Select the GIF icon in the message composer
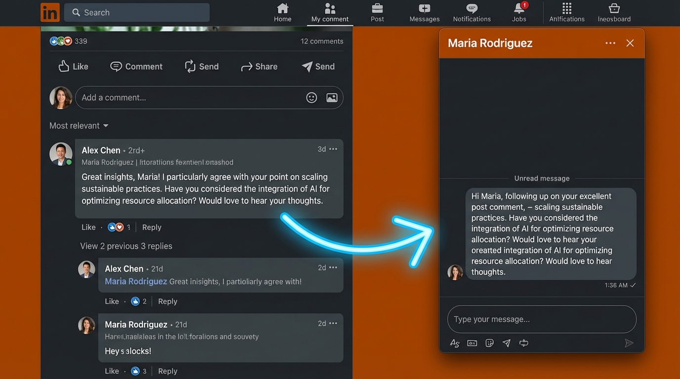The width and height of the screenshot is (680, 379). (x=472, y=342)
